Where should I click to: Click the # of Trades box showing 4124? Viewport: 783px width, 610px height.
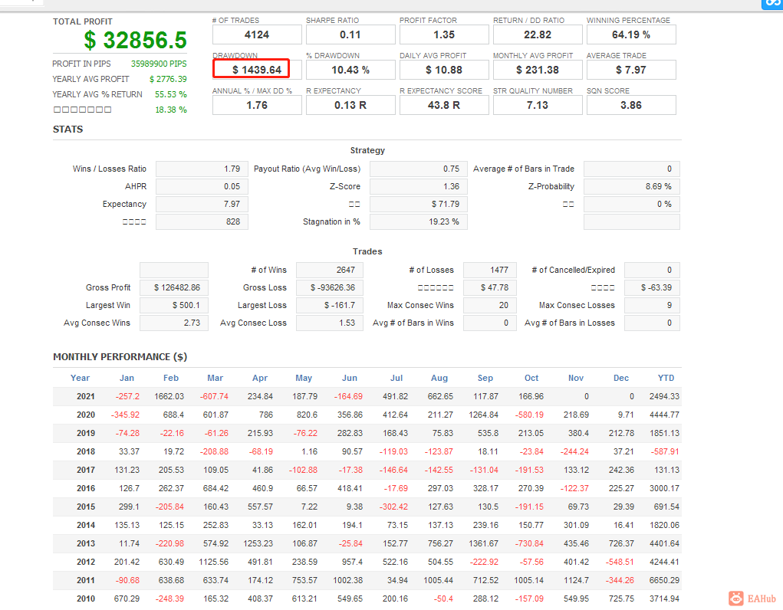[x=257, y=34]
